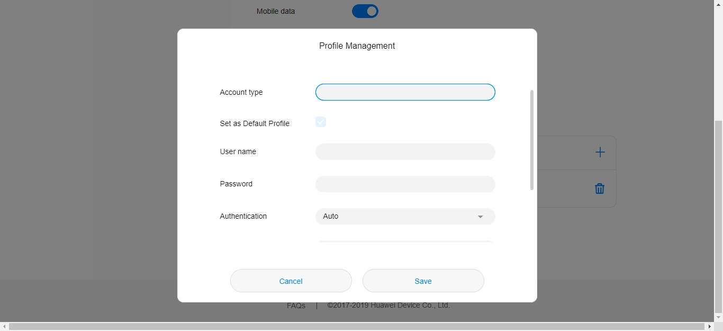Open the Authentication dropdown showing Auto
The image size is (723, 331).
tap(405, 216)
